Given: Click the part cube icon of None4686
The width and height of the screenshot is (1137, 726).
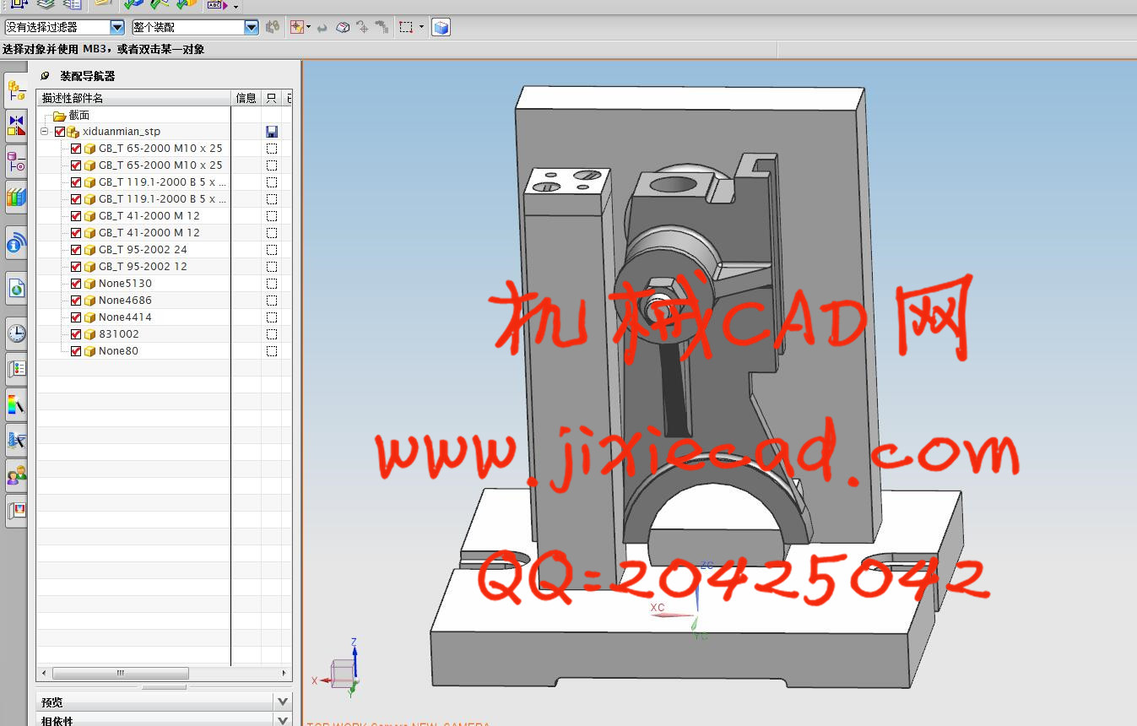Looking at the screenshot, I should click(x=89, y=301).
